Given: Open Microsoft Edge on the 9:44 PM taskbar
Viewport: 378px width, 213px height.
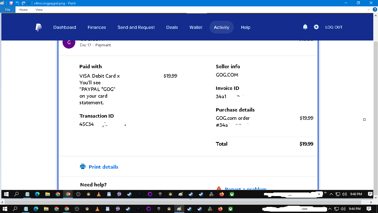Looking at the screenshot, I should (36, 209).
